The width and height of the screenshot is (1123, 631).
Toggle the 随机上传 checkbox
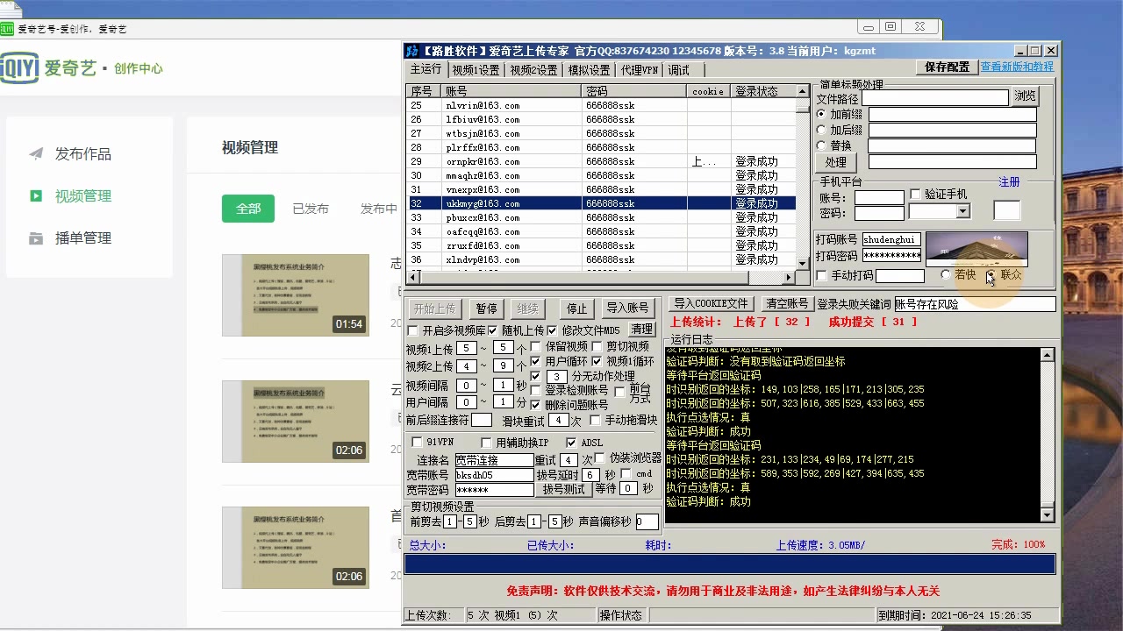[x=492, y=330]
